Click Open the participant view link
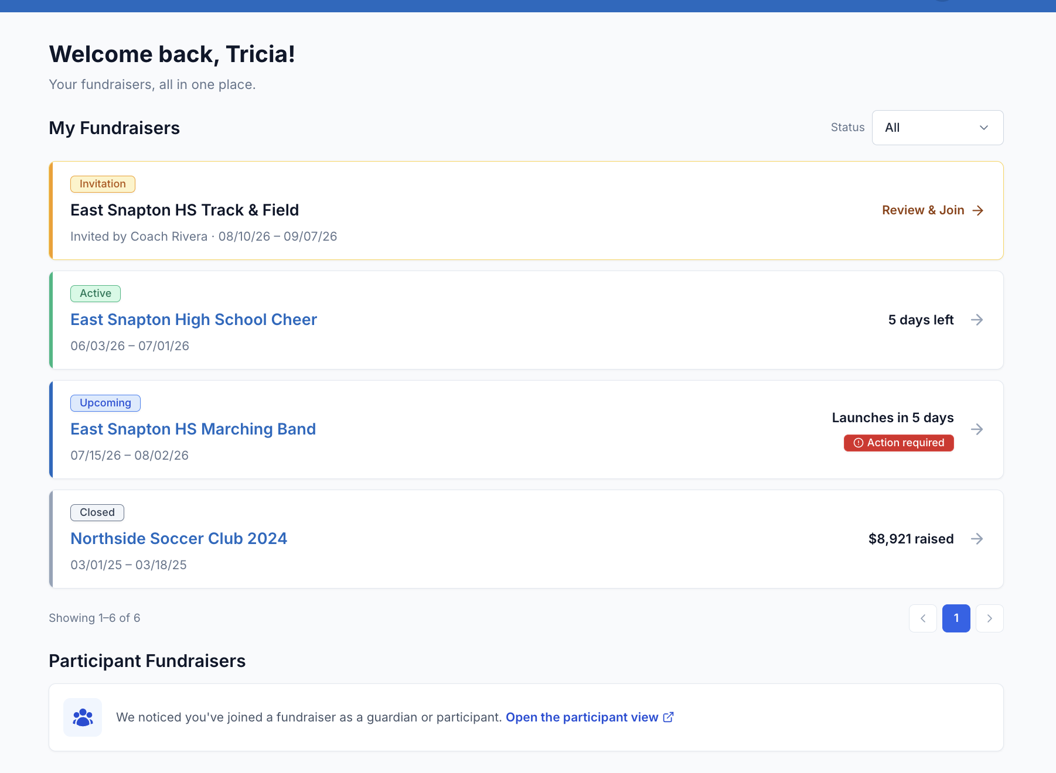 582,717
